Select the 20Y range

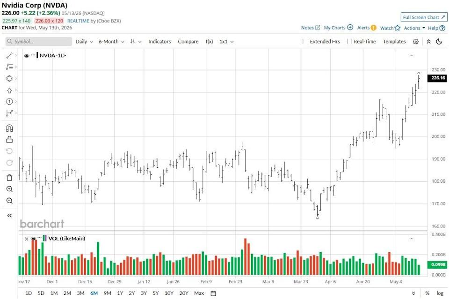pos(184,293)
